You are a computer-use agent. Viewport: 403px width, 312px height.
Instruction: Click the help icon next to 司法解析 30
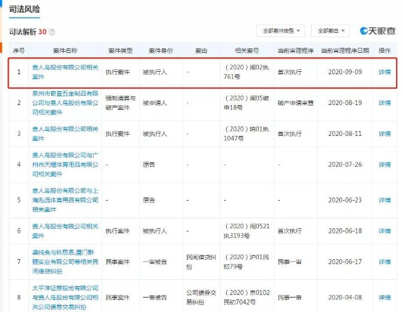coord(52,32)
